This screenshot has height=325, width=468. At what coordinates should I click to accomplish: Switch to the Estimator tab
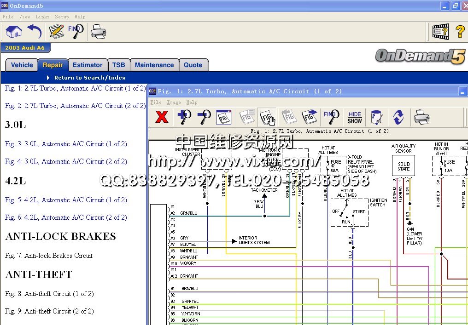pyautogui.click(x=88, y=65)
